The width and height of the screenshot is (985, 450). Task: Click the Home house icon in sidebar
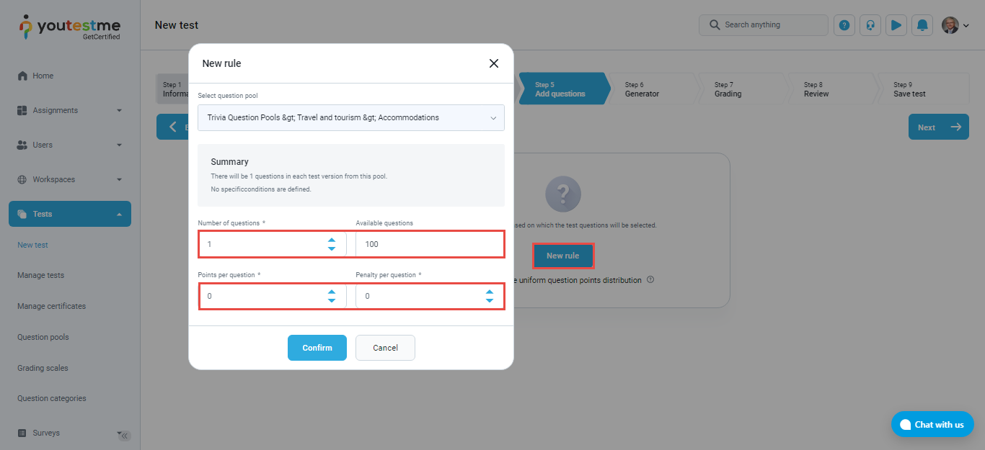click(x=22, y=76)
